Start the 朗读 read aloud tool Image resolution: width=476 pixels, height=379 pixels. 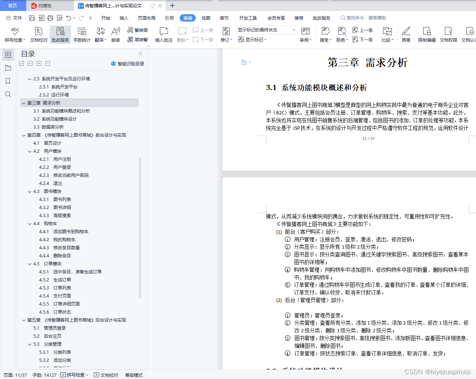pyautogui.click(x=116, y=35)
